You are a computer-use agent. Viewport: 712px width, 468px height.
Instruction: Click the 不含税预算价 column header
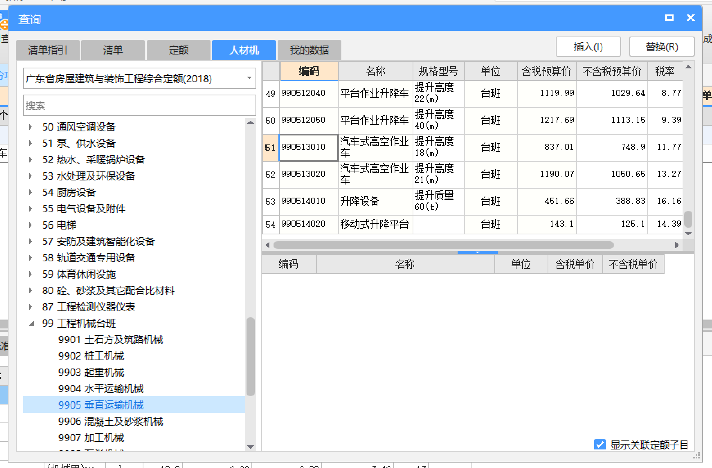click(612, 71)
